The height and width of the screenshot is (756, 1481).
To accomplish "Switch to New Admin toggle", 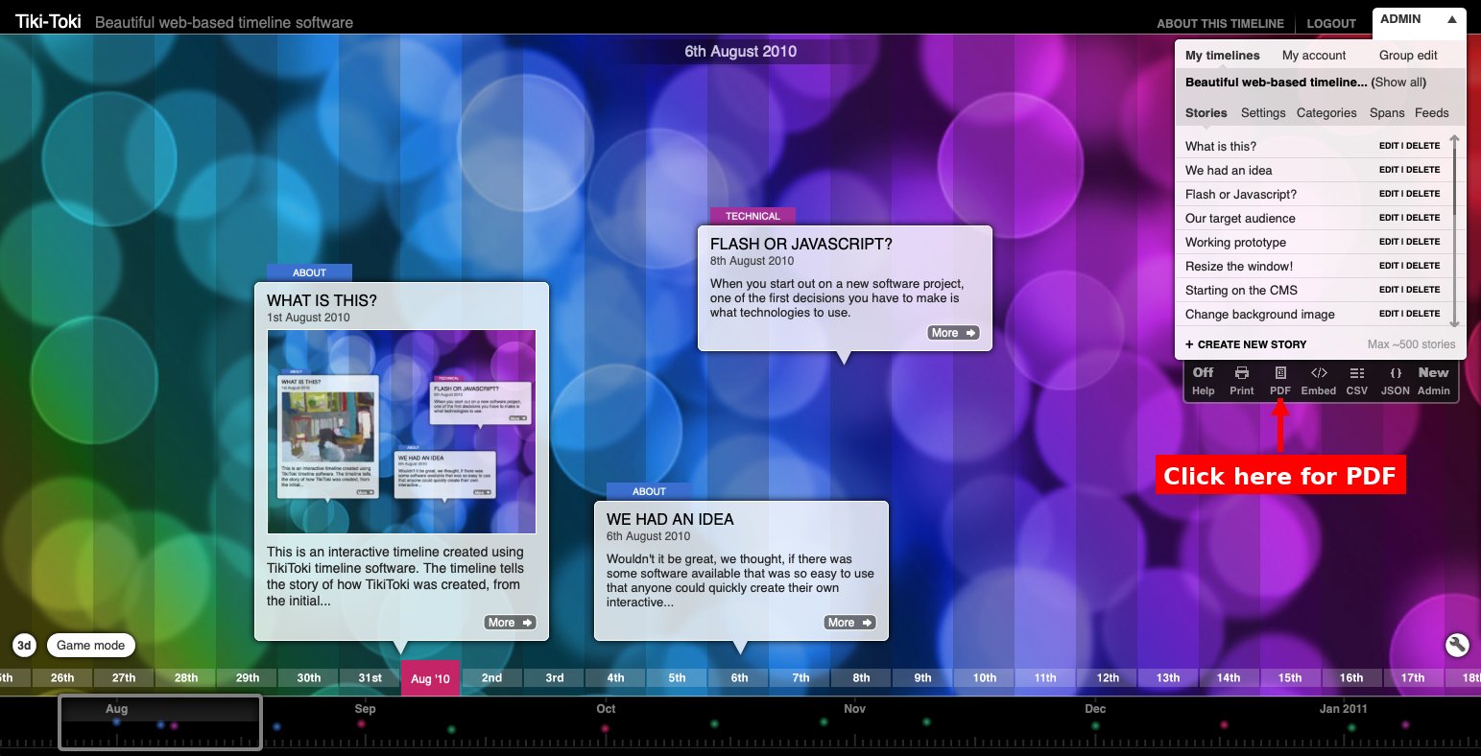I will (1434, 381).
